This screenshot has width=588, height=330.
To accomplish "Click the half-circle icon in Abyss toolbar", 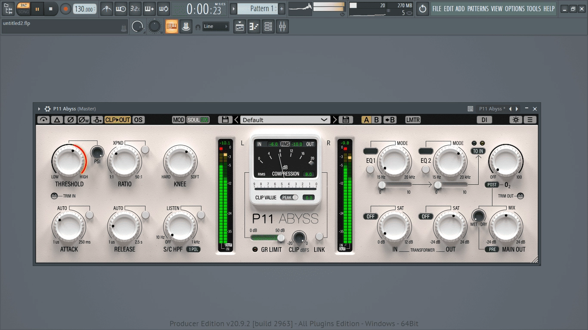I will (43, 120).
